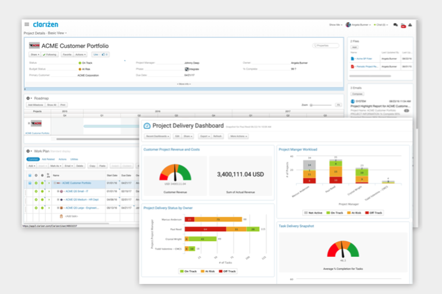Viewport: 442px width, 294px height.
Task: Toggle Not Active legend in workload chart
Action: (x=314, y=212)
